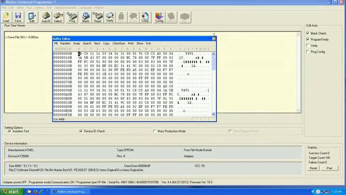
Task: Click the Load file toolbar icon
Action: click(6, 17)
